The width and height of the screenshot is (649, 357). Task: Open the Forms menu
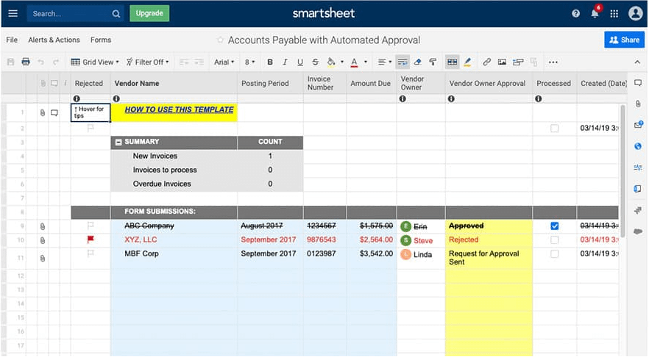(x=101, y=40)
